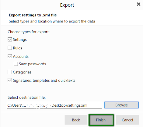Open the Browse file chooser
Screen dimensions: 143x127
(x=121, y=105)
